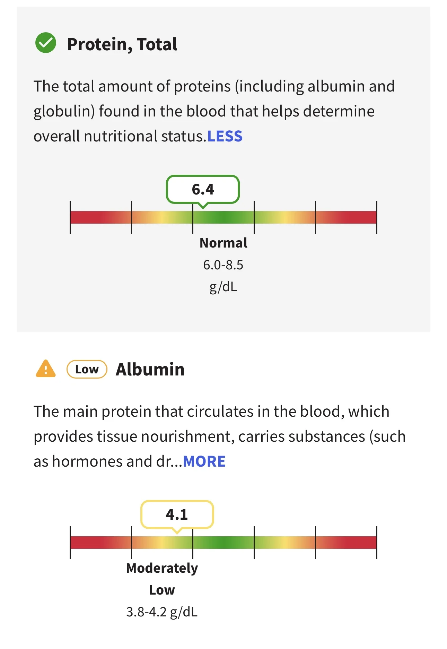The image size is (447, 649).
Task: Click the orange warning triangle next to Albumin
Action: click(x=46, y=369)
